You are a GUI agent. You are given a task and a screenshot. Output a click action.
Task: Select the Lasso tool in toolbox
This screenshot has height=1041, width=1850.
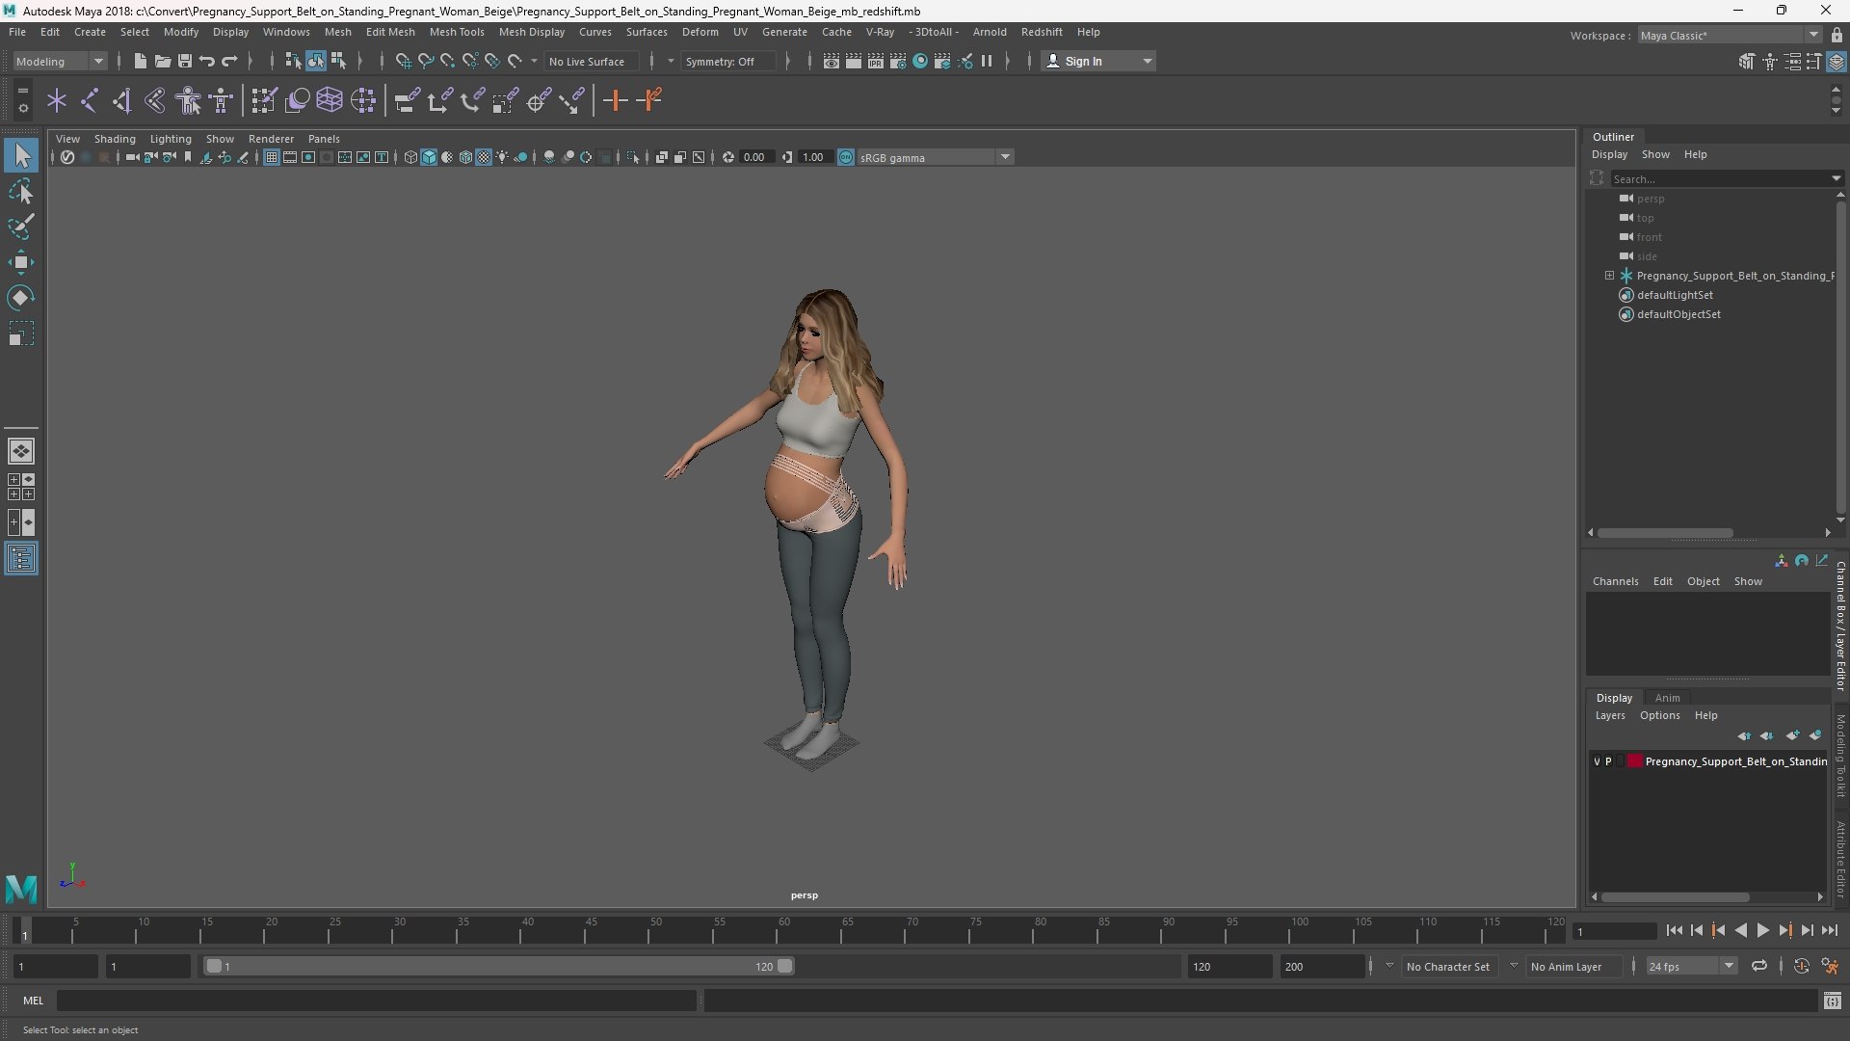(x=21, y=191)
